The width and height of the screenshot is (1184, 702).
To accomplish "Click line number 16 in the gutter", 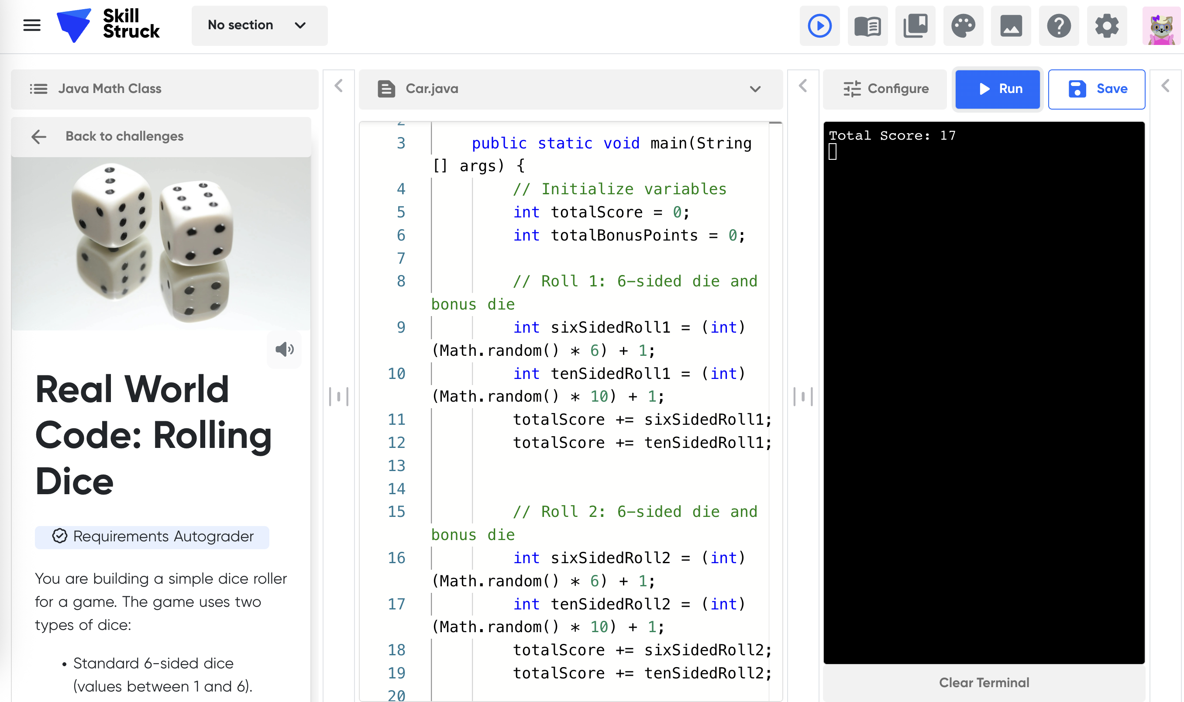I will point(396,558).
